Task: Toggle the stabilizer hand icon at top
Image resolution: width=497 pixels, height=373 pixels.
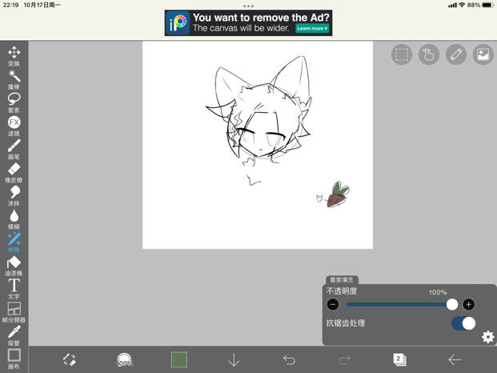Action: [429, 54]
